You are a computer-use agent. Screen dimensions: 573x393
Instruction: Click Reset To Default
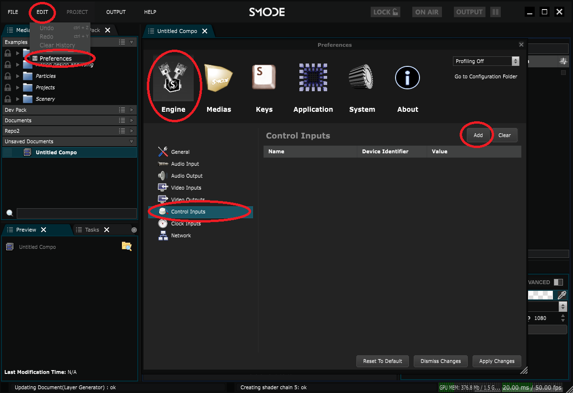pos(382,361)
